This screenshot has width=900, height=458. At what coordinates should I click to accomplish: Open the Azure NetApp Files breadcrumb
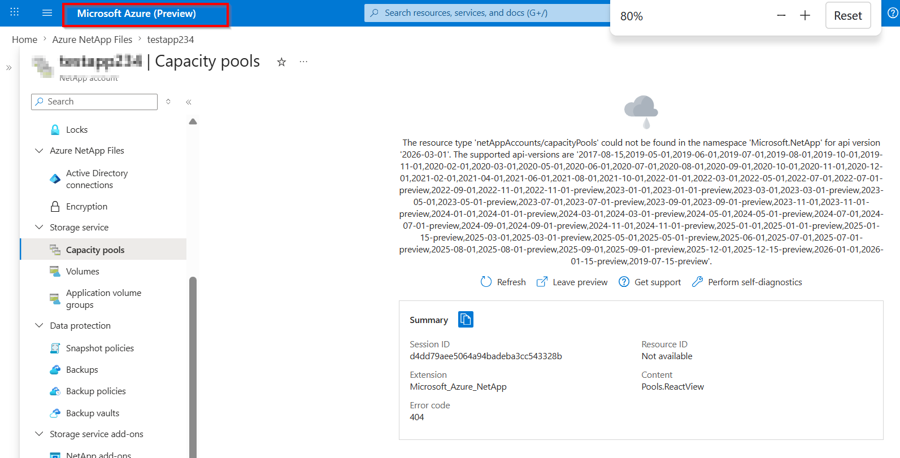92,40
